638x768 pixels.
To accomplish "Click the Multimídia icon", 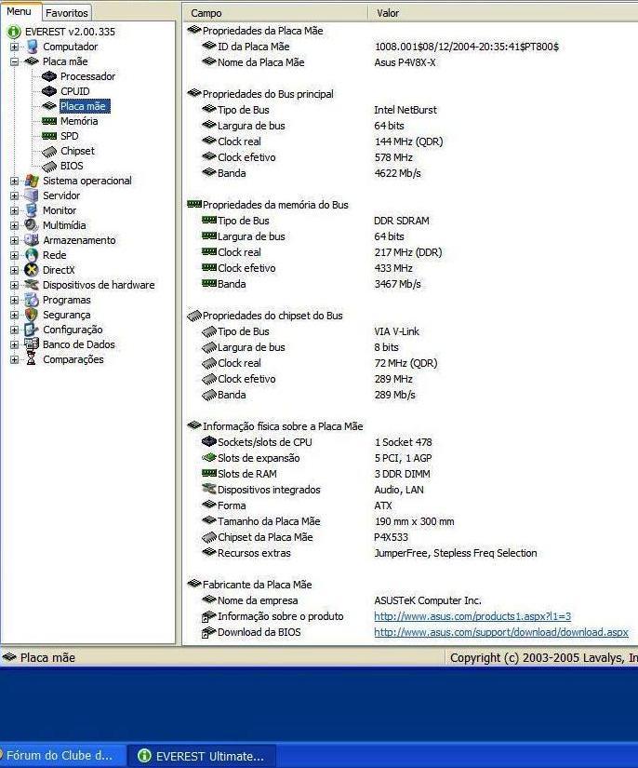I will coord(32,225).
